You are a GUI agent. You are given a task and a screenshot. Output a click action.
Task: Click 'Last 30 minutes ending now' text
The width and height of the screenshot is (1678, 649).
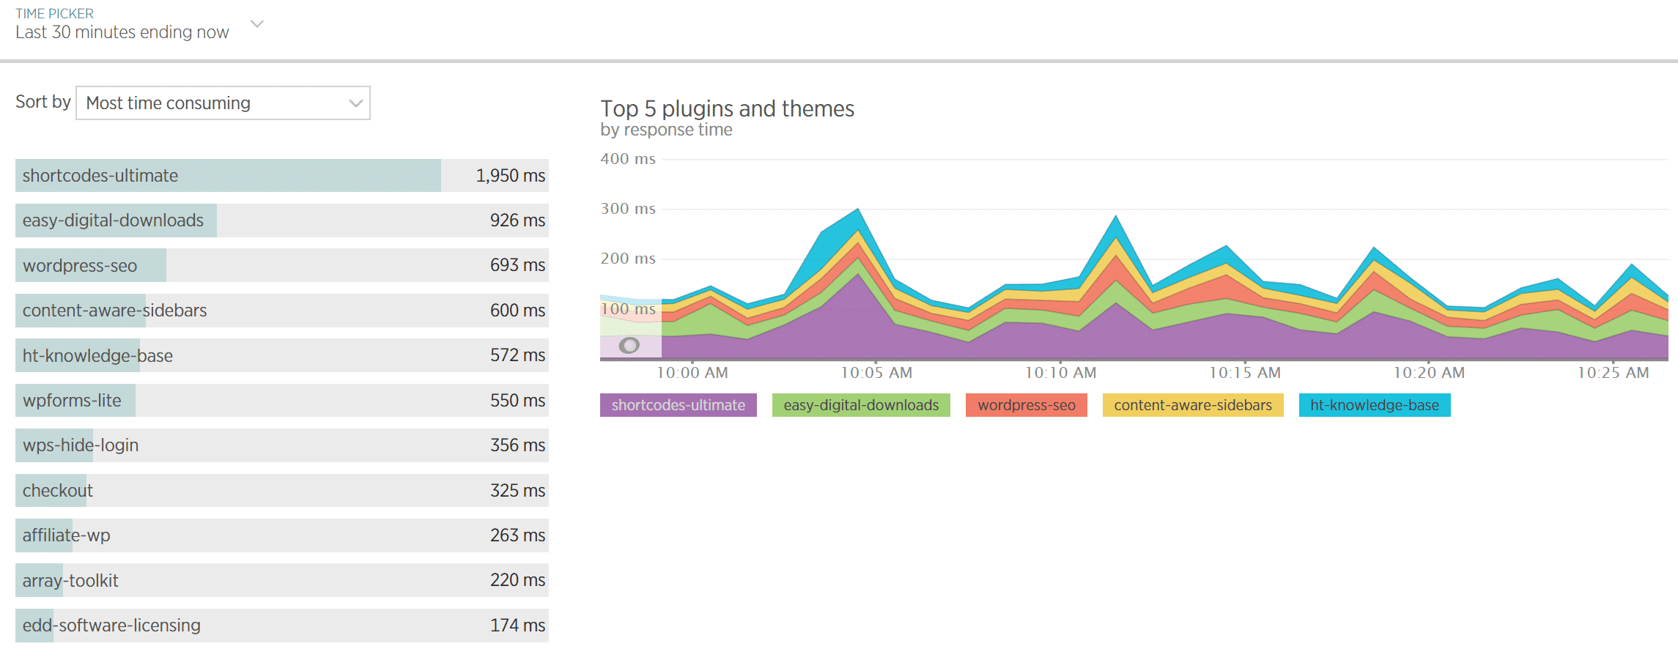(122, 32)
